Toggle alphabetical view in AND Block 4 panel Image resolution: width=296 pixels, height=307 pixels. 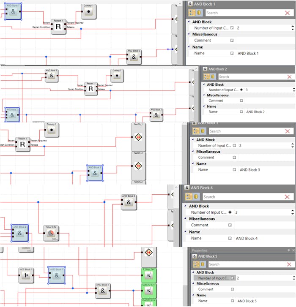196,197
